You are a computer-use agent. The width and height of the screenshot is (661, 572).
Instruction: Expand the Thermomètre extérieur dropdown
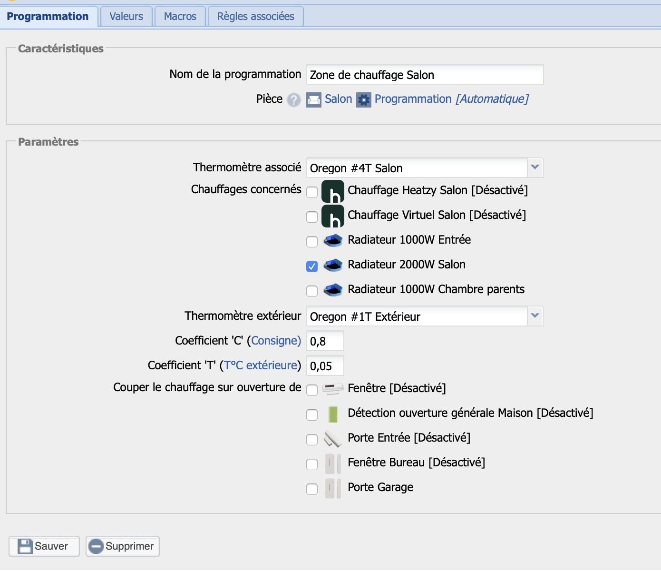(535, 316)
